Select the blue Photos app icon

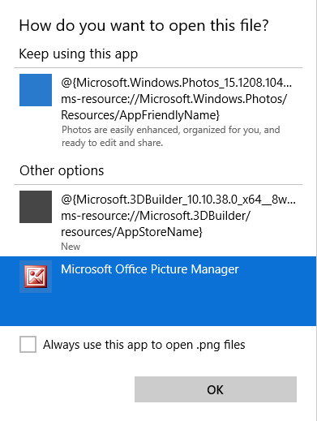tap(36, 90)
